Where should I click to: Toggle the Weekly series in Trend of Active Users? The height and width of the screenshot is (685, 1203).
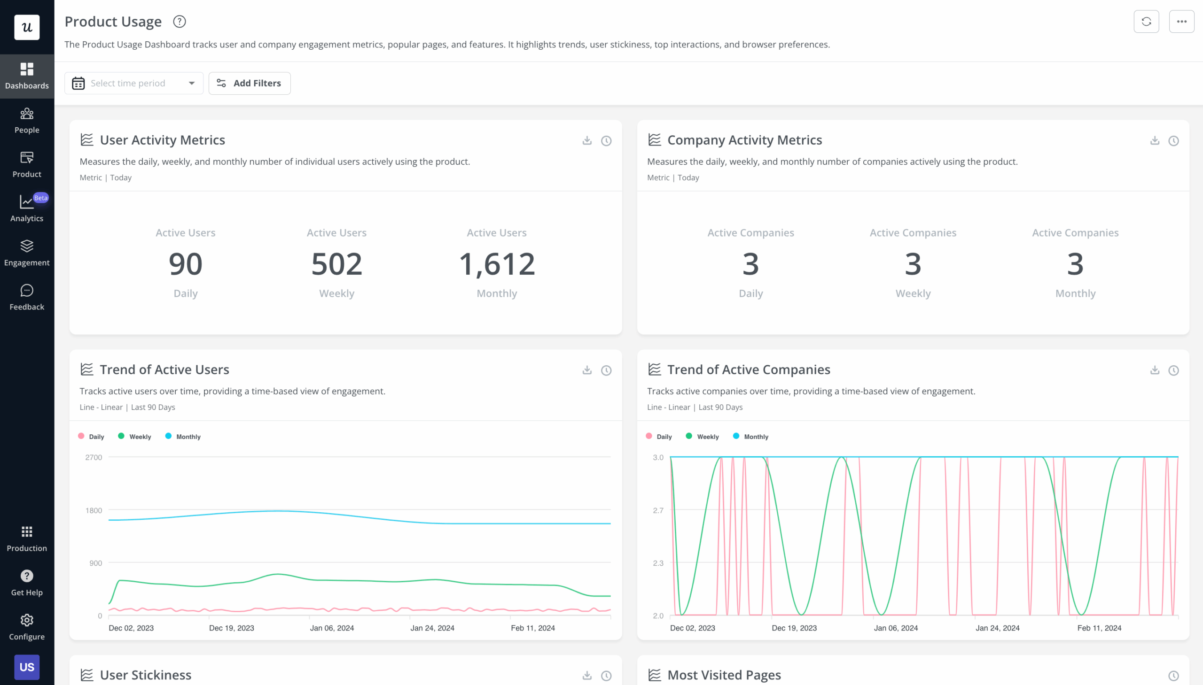[134, 436]
